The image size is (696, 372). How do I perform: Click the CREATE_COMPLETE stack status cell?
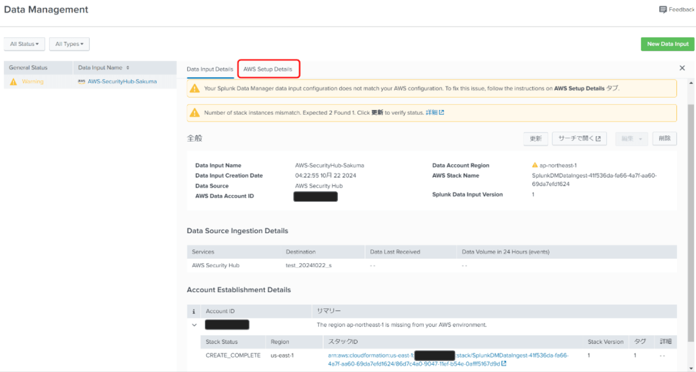[233, 355]
